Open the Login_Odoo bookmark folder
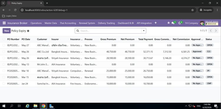Image resolution: width=221 pixels, height=109 pixels. 9,16
